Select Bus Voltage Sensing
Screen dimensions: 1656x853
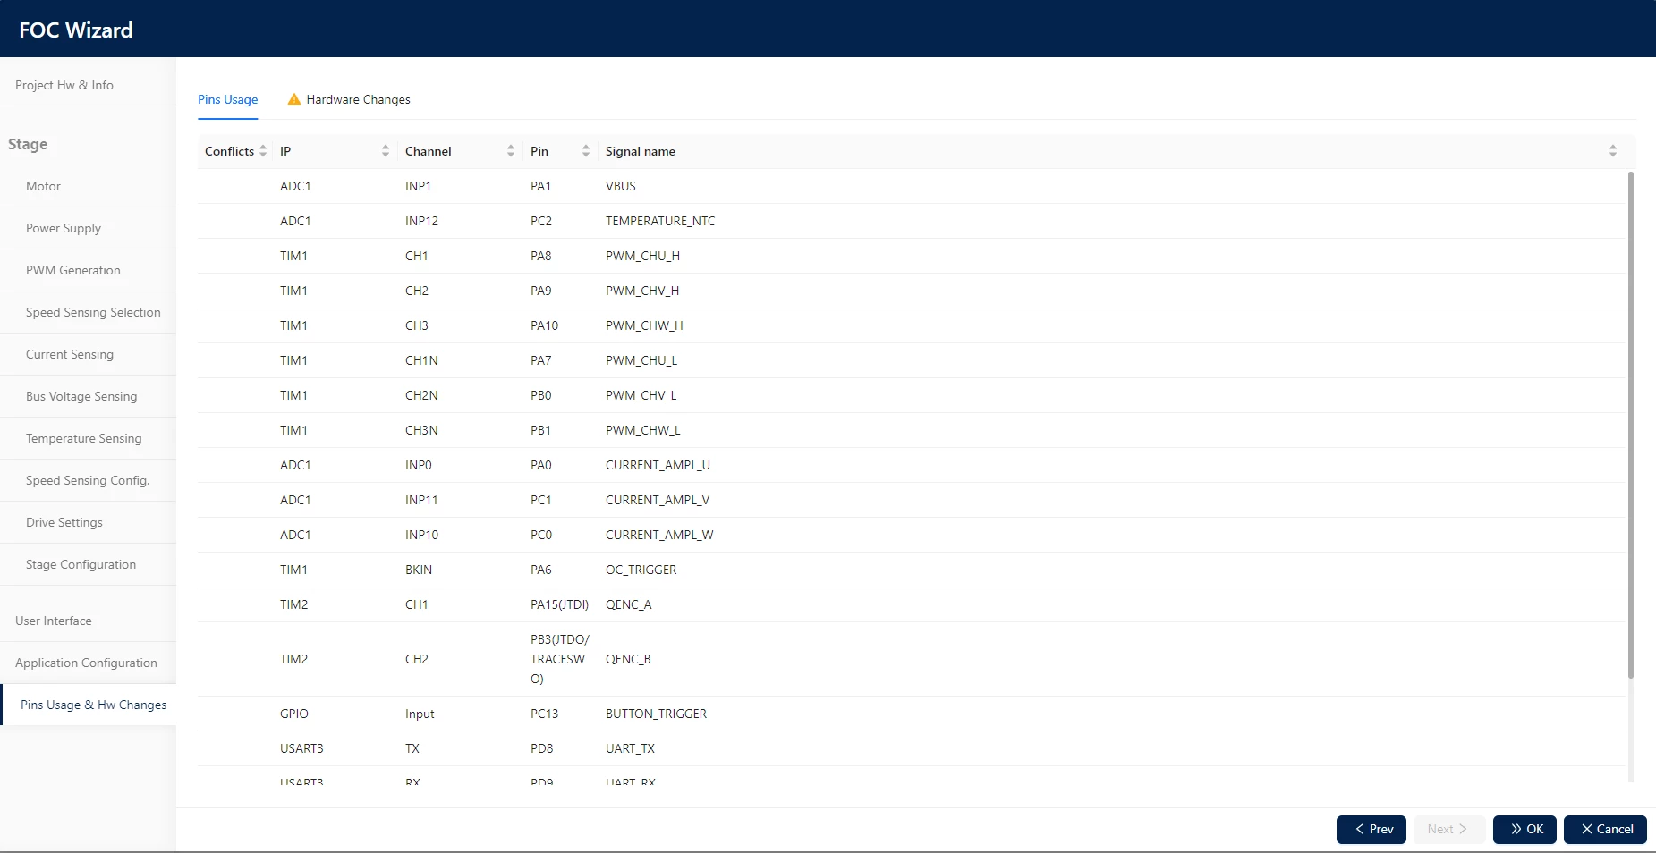81,396
